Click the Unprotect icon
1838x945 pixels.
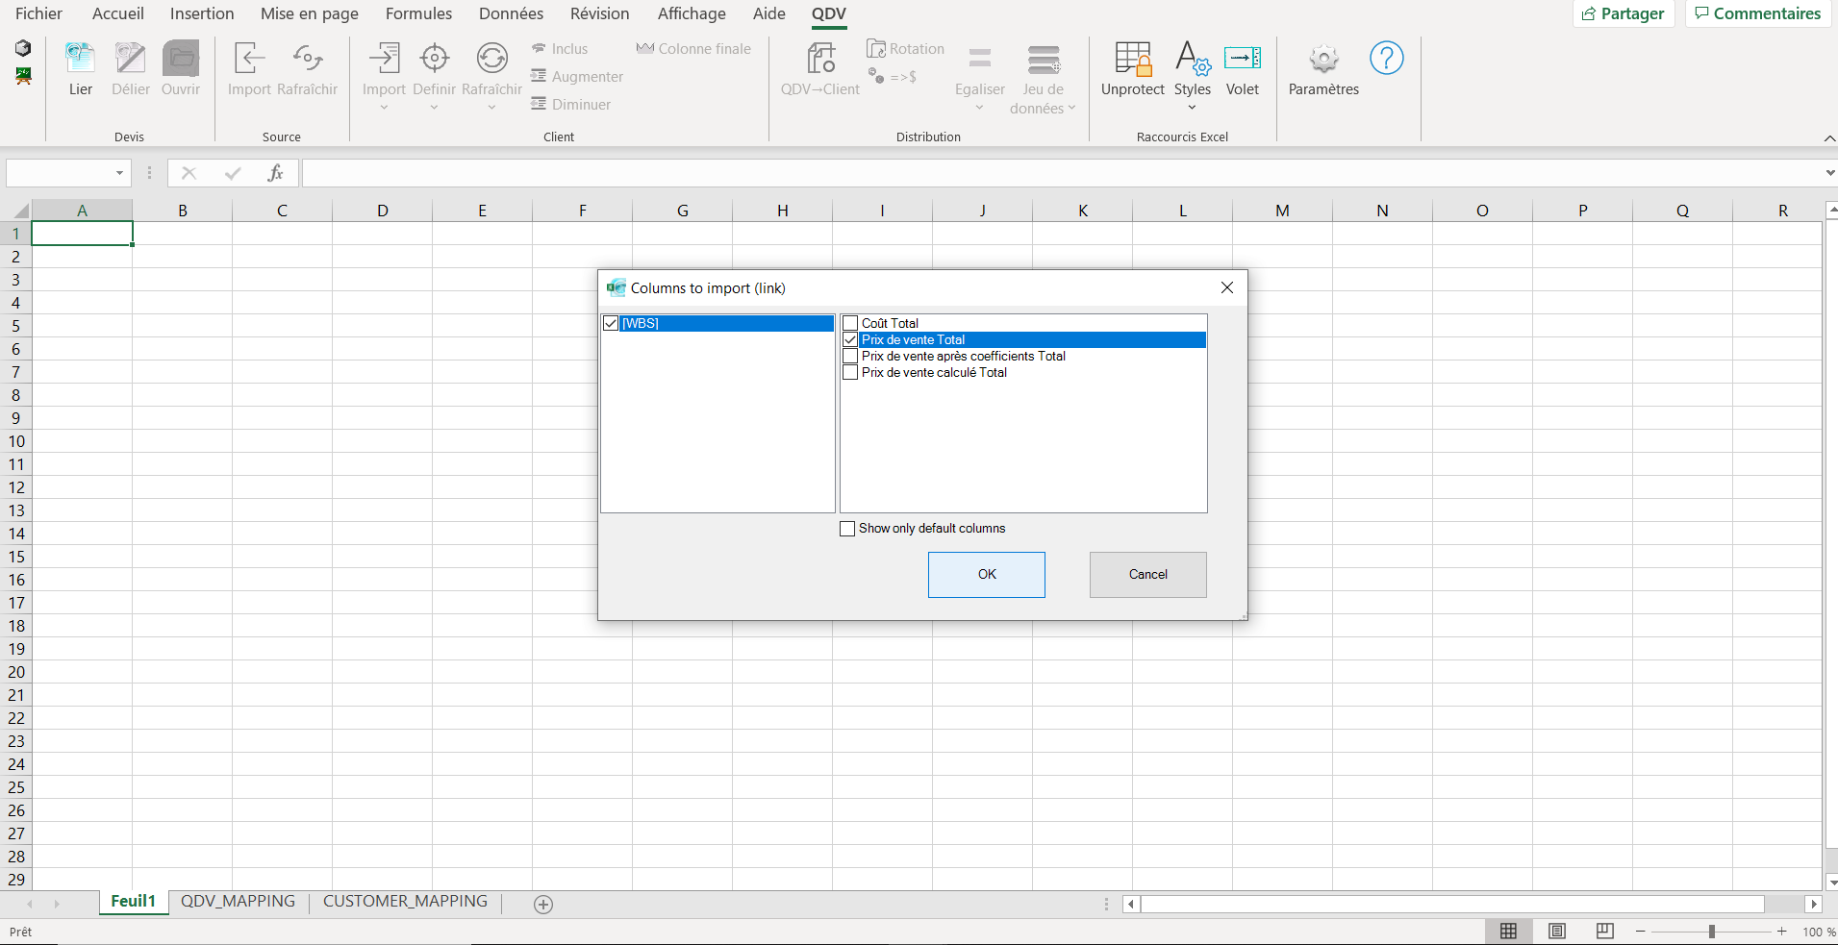tap(1132, 59)
